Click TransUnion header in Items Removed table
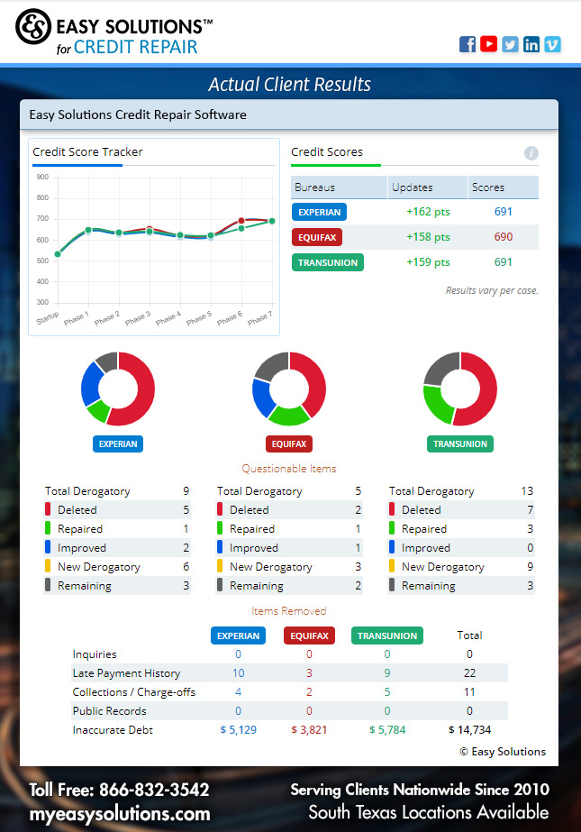Screen dimensions: 581x832 pyautogui.click(x=387, y=635)
